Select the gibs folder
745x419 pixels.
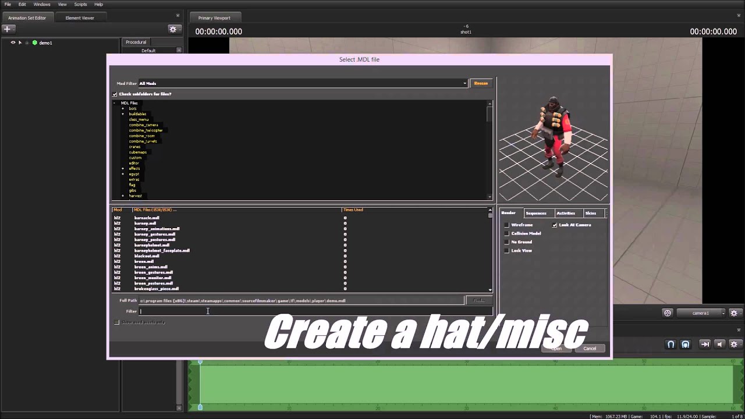pos(132,190)
